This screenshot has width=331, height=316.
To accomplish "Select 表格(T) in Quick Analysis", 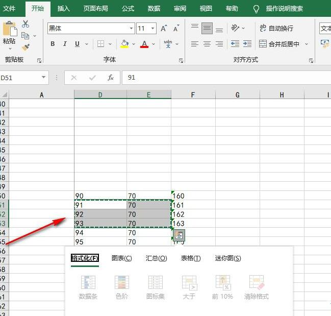I will point(191,258).
